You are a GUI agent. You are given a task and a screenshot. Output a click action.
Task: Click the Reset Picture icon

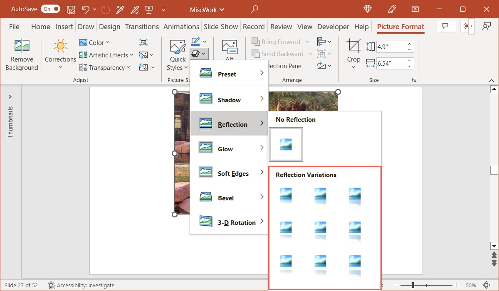[x=143, y=67]
